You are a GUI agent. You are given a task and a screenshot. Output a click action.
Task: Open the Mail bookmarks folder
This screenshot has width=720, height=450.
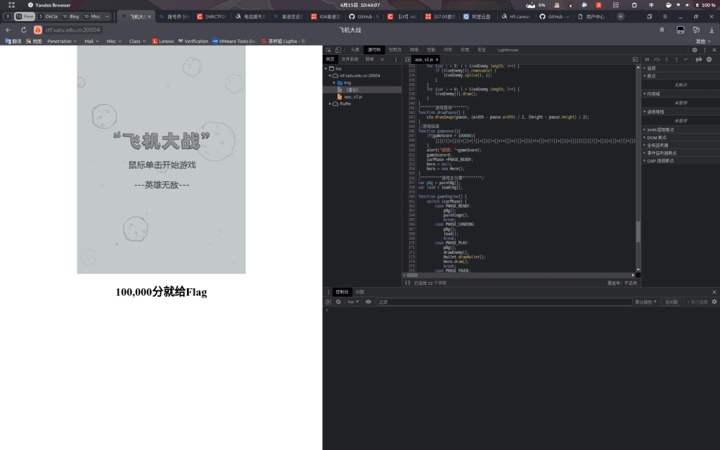tap(91, 41)
